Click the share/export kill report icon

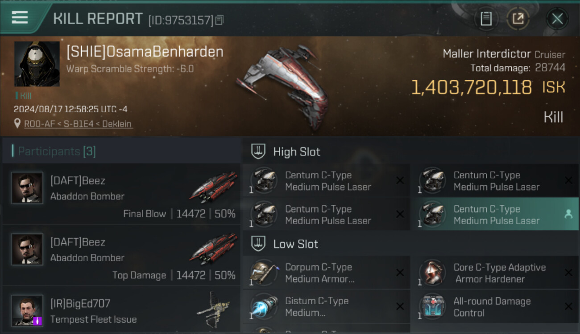pos(518,19)
